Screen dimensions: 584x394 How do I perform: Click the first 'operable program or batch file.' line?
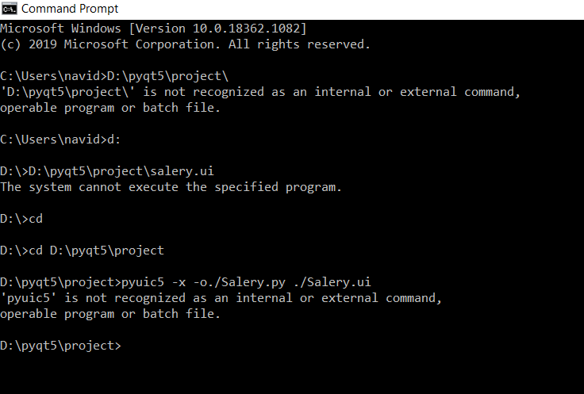[x=110, y=108]
